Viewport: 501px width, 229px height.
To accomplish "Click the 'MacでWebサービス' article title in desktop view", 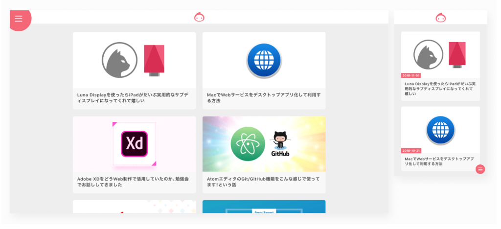I will [264, 98].
